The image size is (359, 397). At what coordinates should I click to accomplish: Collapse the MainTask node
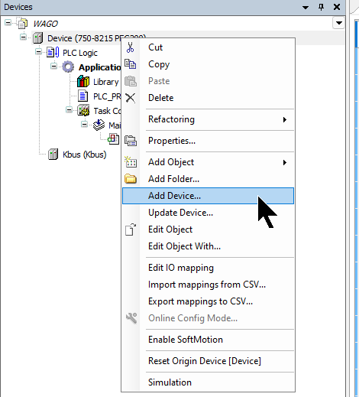pyautogui.click(x=85, y=125)
